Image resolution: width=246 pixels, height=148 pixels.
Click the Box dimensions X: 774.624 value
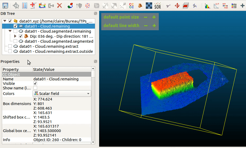[x=43, y=99]
